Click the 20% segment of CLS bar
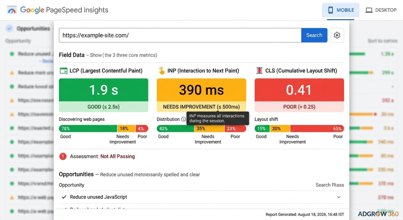The image size is (403, 220). pyautogui.click(x=280, y=129)
